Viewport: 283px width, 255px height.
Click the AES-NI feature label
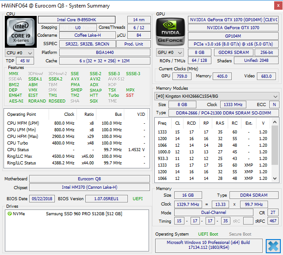16,101
